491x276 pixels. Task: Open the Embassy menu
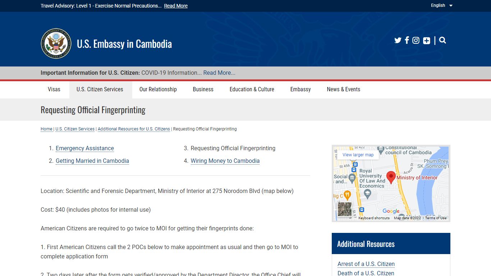click(300, 89)
